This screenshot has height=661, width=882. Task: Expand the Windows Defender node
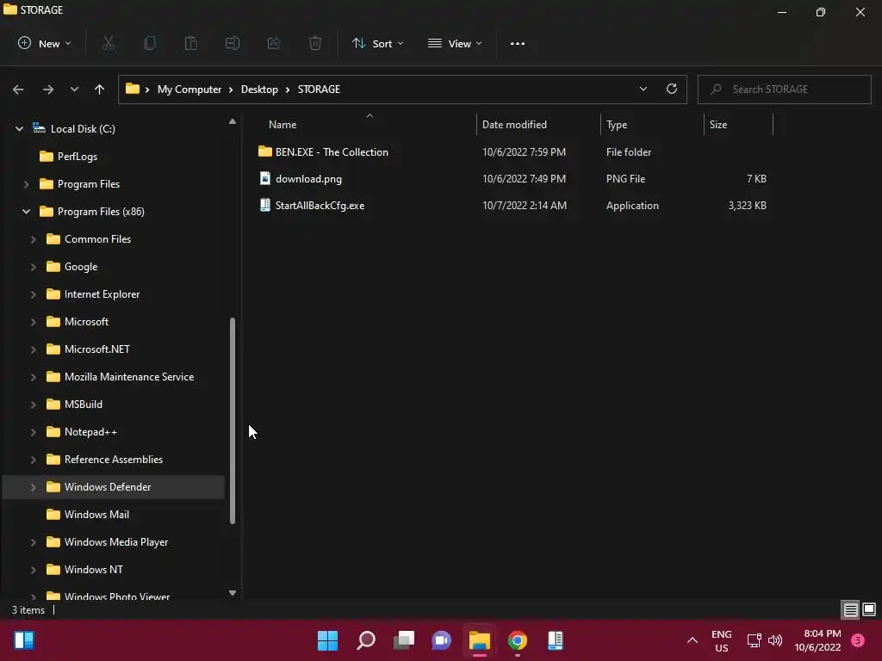pos(34,487)
